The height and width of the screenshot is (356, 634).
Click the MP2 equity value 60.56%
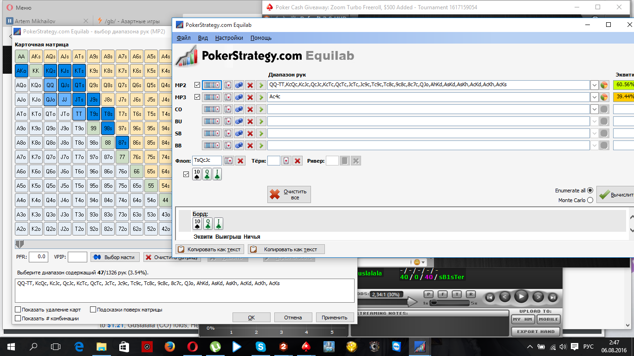[x=624, y=85]
